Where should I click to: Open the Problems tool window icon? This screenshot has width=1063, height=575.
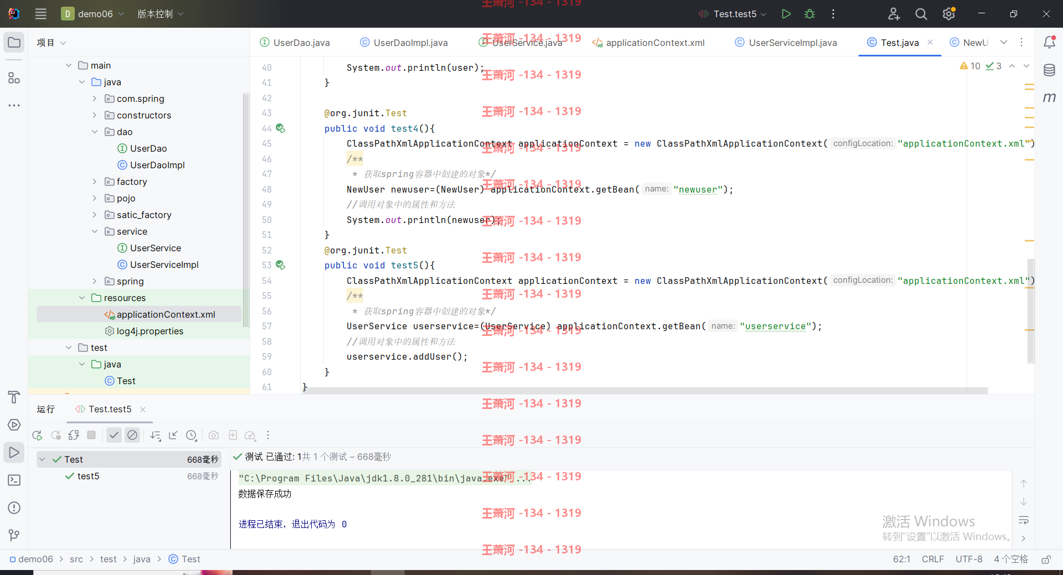pos(14,507)
